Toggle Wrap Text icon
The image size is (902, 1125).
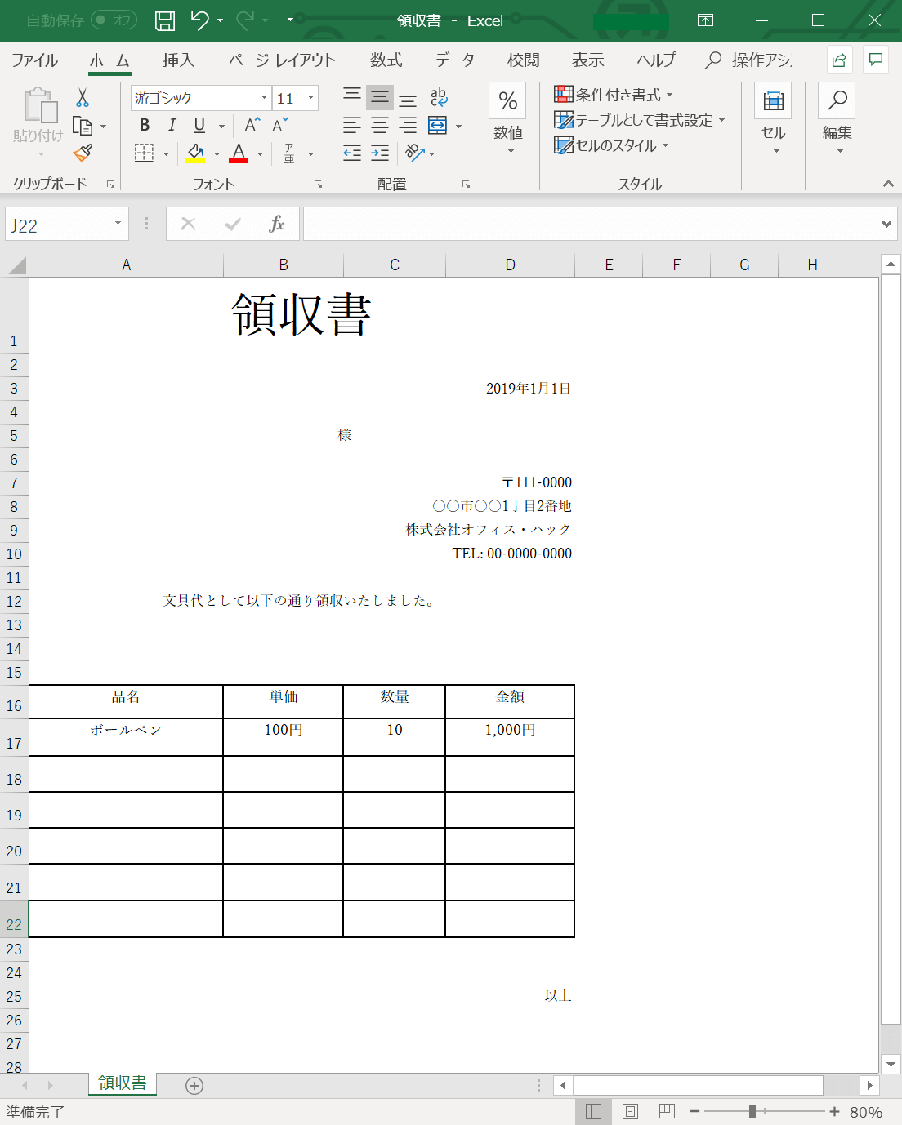tap(439, 97)
